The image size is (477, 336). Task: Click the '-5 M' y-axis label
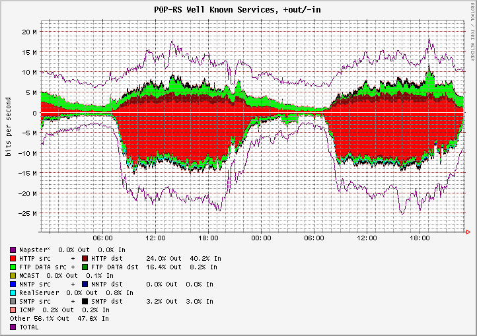29,133
